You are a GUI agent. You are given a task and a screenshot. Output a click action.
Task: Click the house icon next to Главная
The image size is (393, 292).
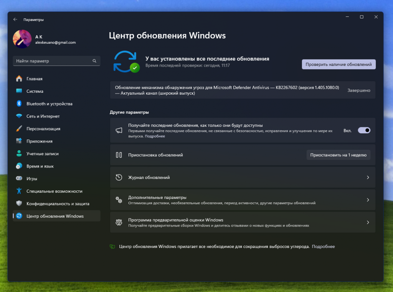tap(19, 79)
